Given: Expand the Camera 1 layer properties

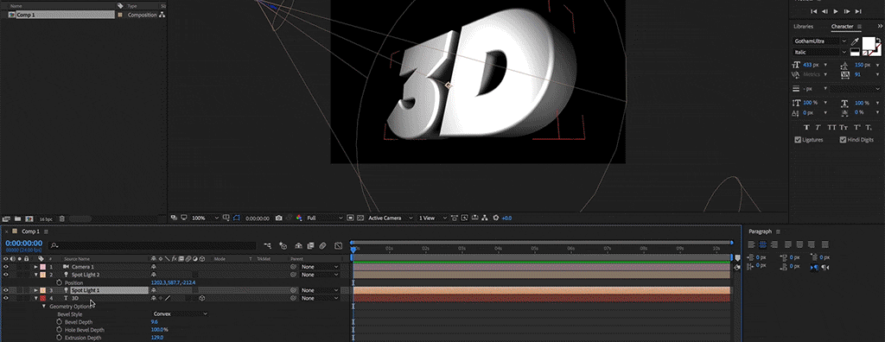Looking at the screenshot, I should click(x=36, y=266).
